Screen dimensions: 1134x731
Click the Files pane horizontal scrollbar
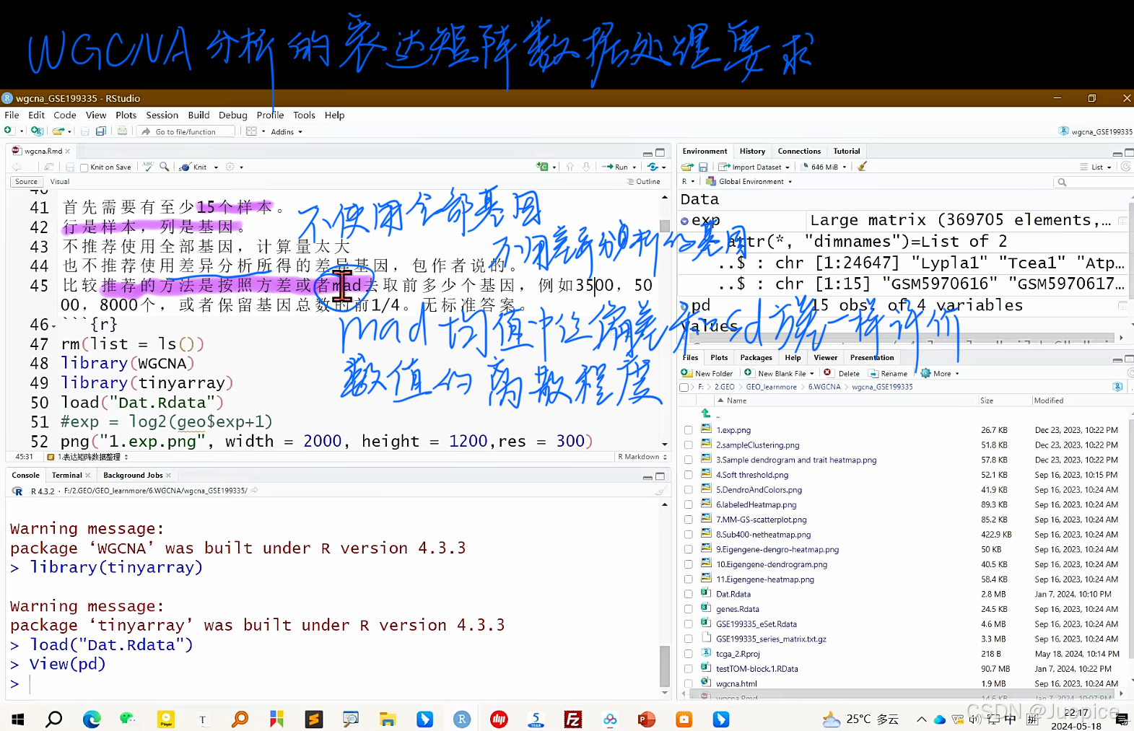coord(902,693)
